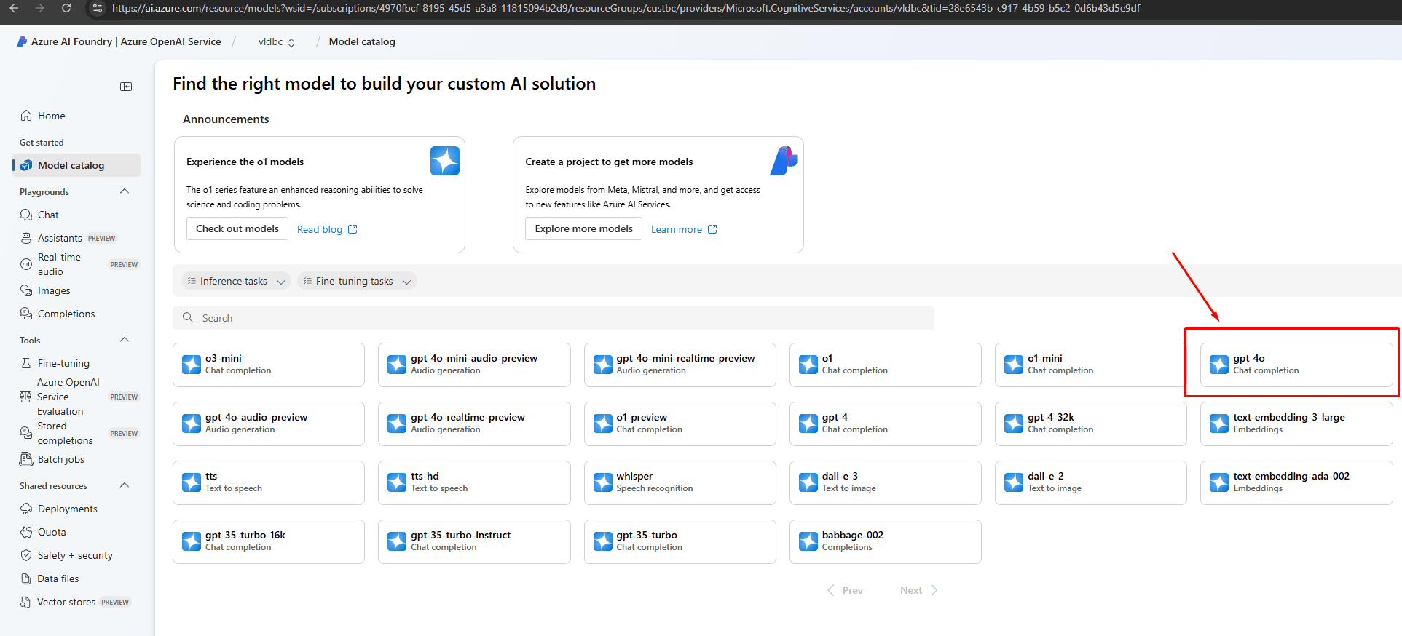Open the o1-preview model card
Image resolution: width=1402 pixels, height=636 pixels.
680,424
